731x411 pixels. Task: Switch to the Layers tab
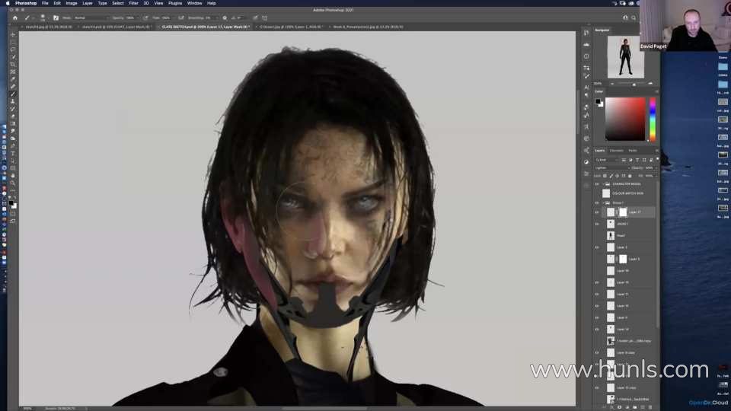600,151
